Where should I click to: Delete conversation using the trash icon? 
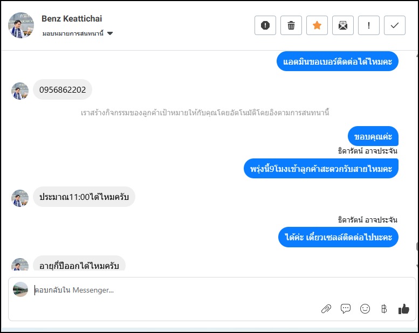[x=291, y=25]
